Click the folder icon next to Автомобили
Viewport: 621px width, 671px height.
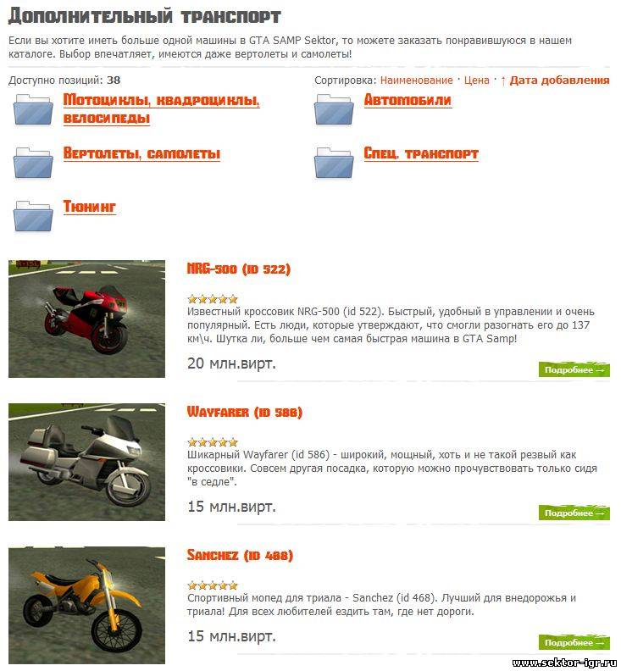pos(334,109)
